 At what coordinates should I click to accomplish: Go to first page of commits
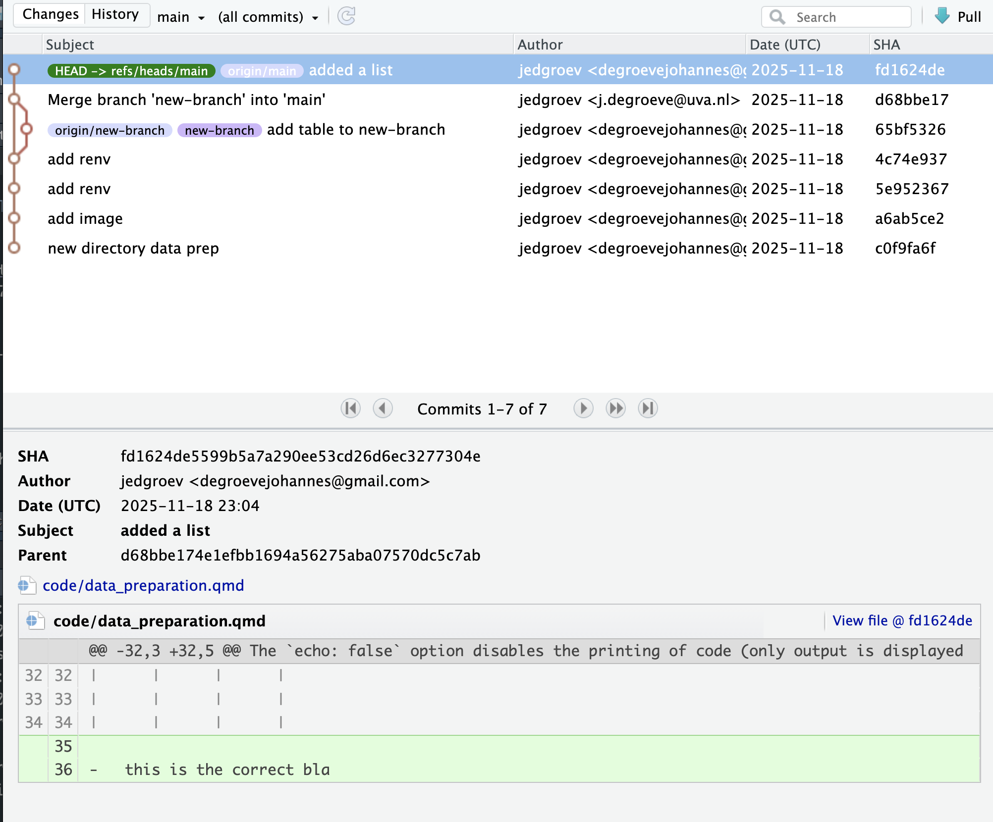(350, 409)
